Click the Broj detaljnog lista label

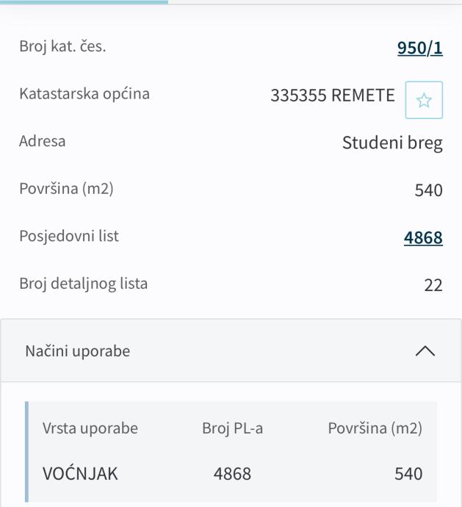(84, 284)
